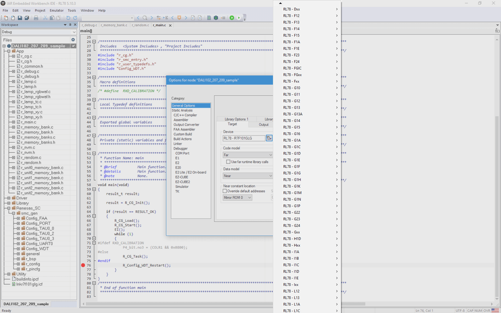This screenshot has height=313, width=501.
Task: Select C/C++ Compiler category
Action: coord(185,115)
